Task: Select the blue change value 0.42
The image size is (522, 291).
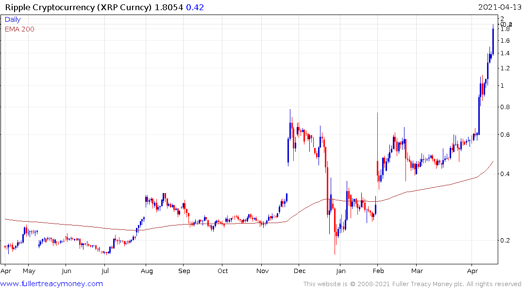Action: point(195,7)
